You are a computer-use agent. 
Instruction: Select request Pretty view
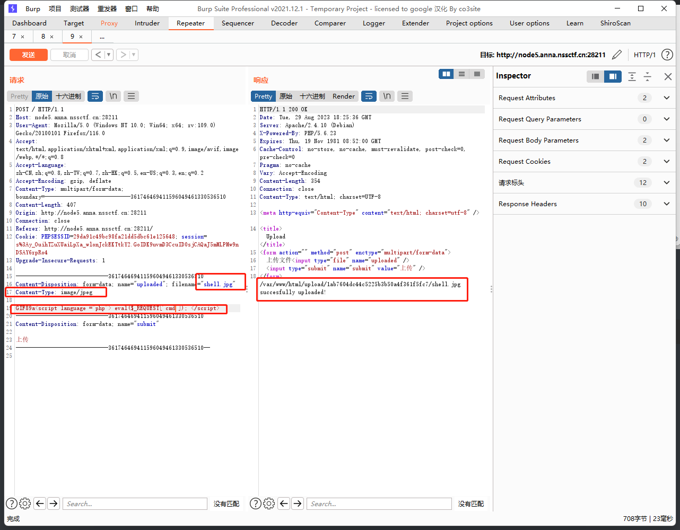(19, 96)
